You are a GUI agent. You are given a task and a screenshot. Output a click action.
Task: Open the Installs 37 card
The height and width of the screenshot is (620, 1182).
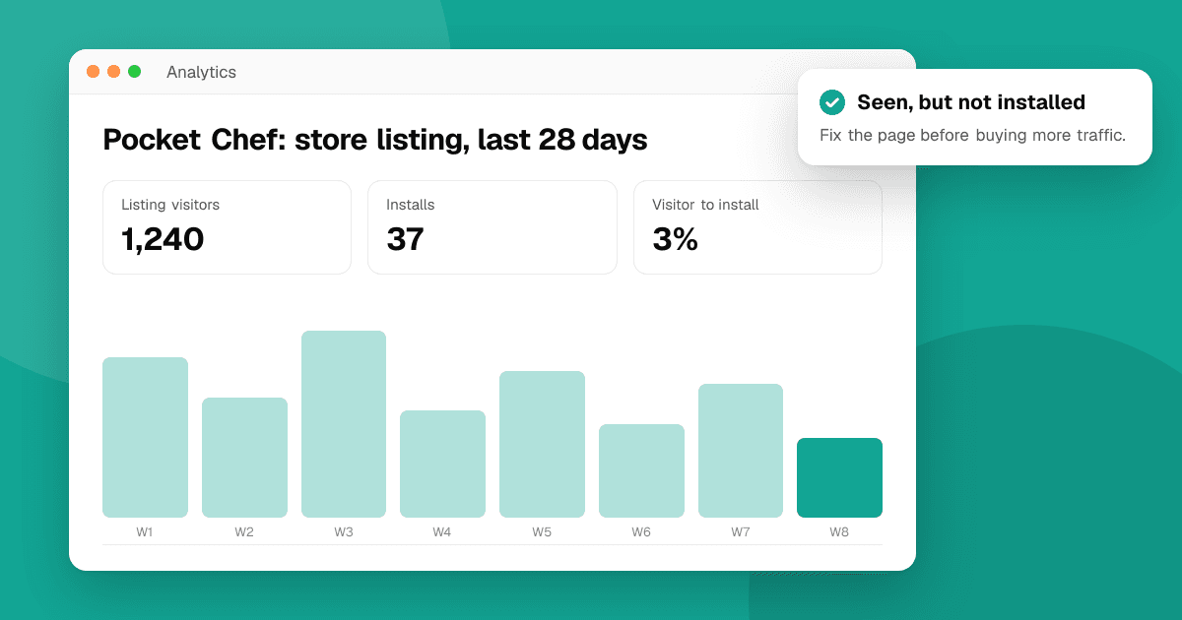click(x=492, y=227)
